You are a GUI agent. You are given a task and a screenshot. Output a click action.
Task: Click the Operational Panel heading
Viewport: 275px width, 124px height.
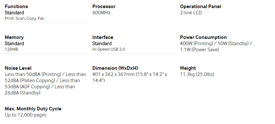[200, 6]
